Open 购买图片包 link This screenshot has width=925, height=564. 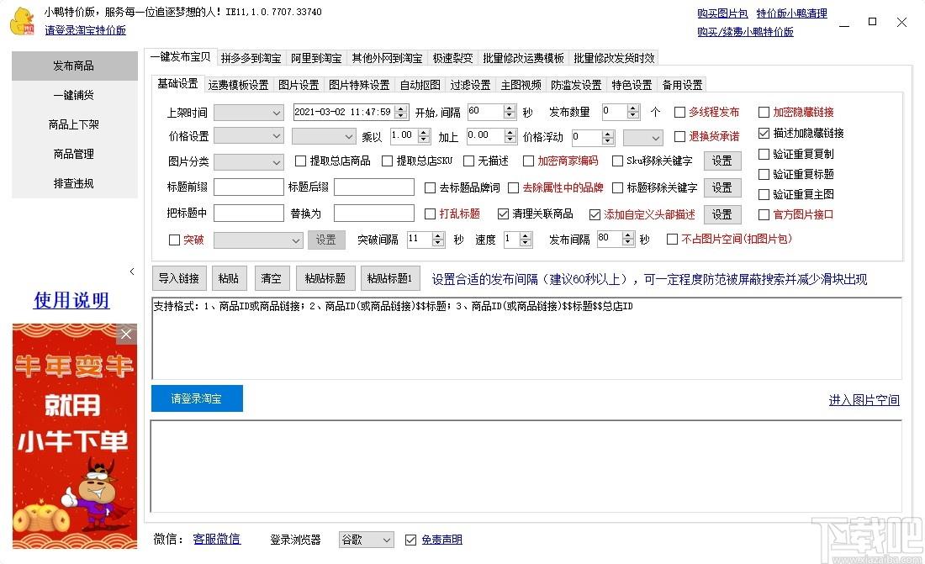pyautogui.click(x=722, y=13)
